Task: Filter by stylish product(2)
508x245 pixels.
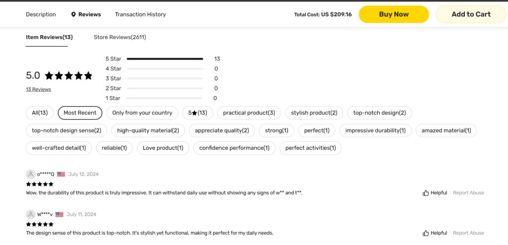Action: 314,113
